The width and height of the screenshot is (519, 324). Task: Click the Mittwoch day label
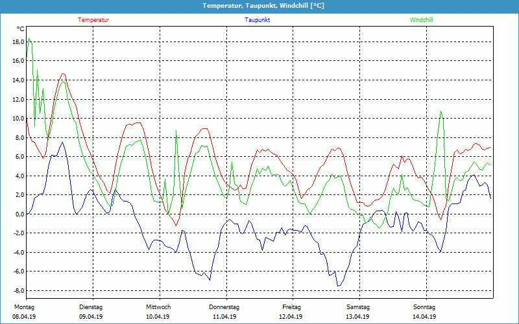click(158, 307)
